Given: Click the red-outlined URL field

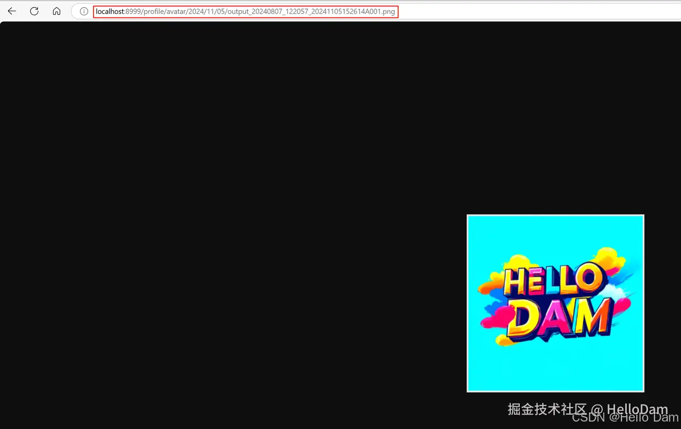Looking at the screenshot, I should 245,11.
